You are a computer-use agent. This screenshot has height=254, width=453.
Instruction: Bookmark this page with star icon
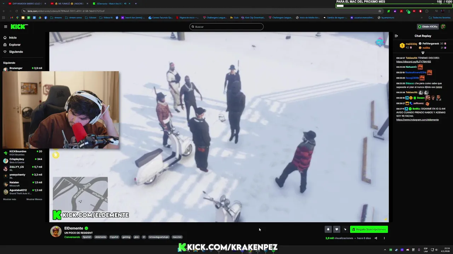380,11
